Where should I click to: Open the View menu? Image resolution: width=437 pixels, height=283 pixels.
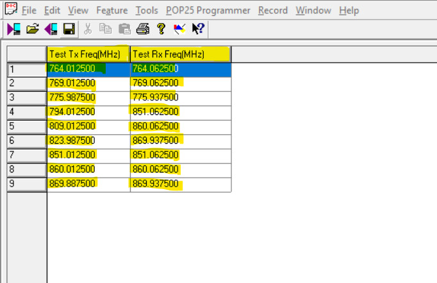78,11
